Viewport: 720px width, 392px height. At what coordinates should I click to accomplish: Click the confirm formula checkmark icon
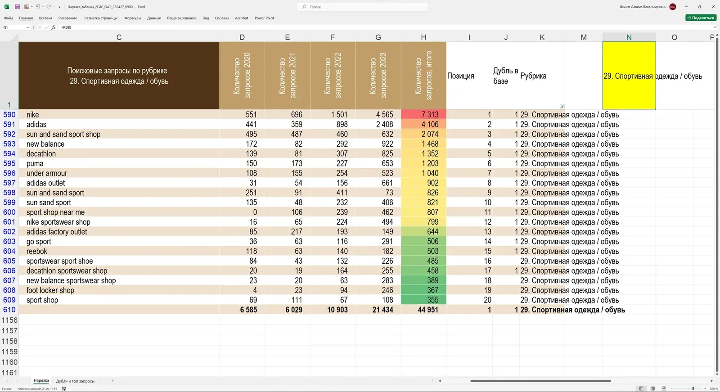point(46,27)
